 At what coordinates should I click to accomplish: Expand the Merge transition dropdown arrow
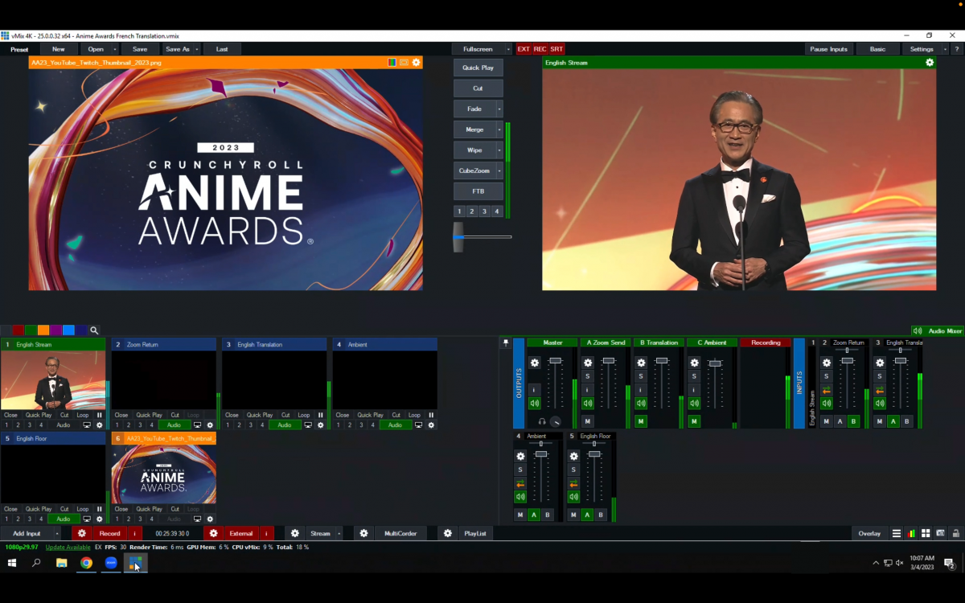click(499, 129)
